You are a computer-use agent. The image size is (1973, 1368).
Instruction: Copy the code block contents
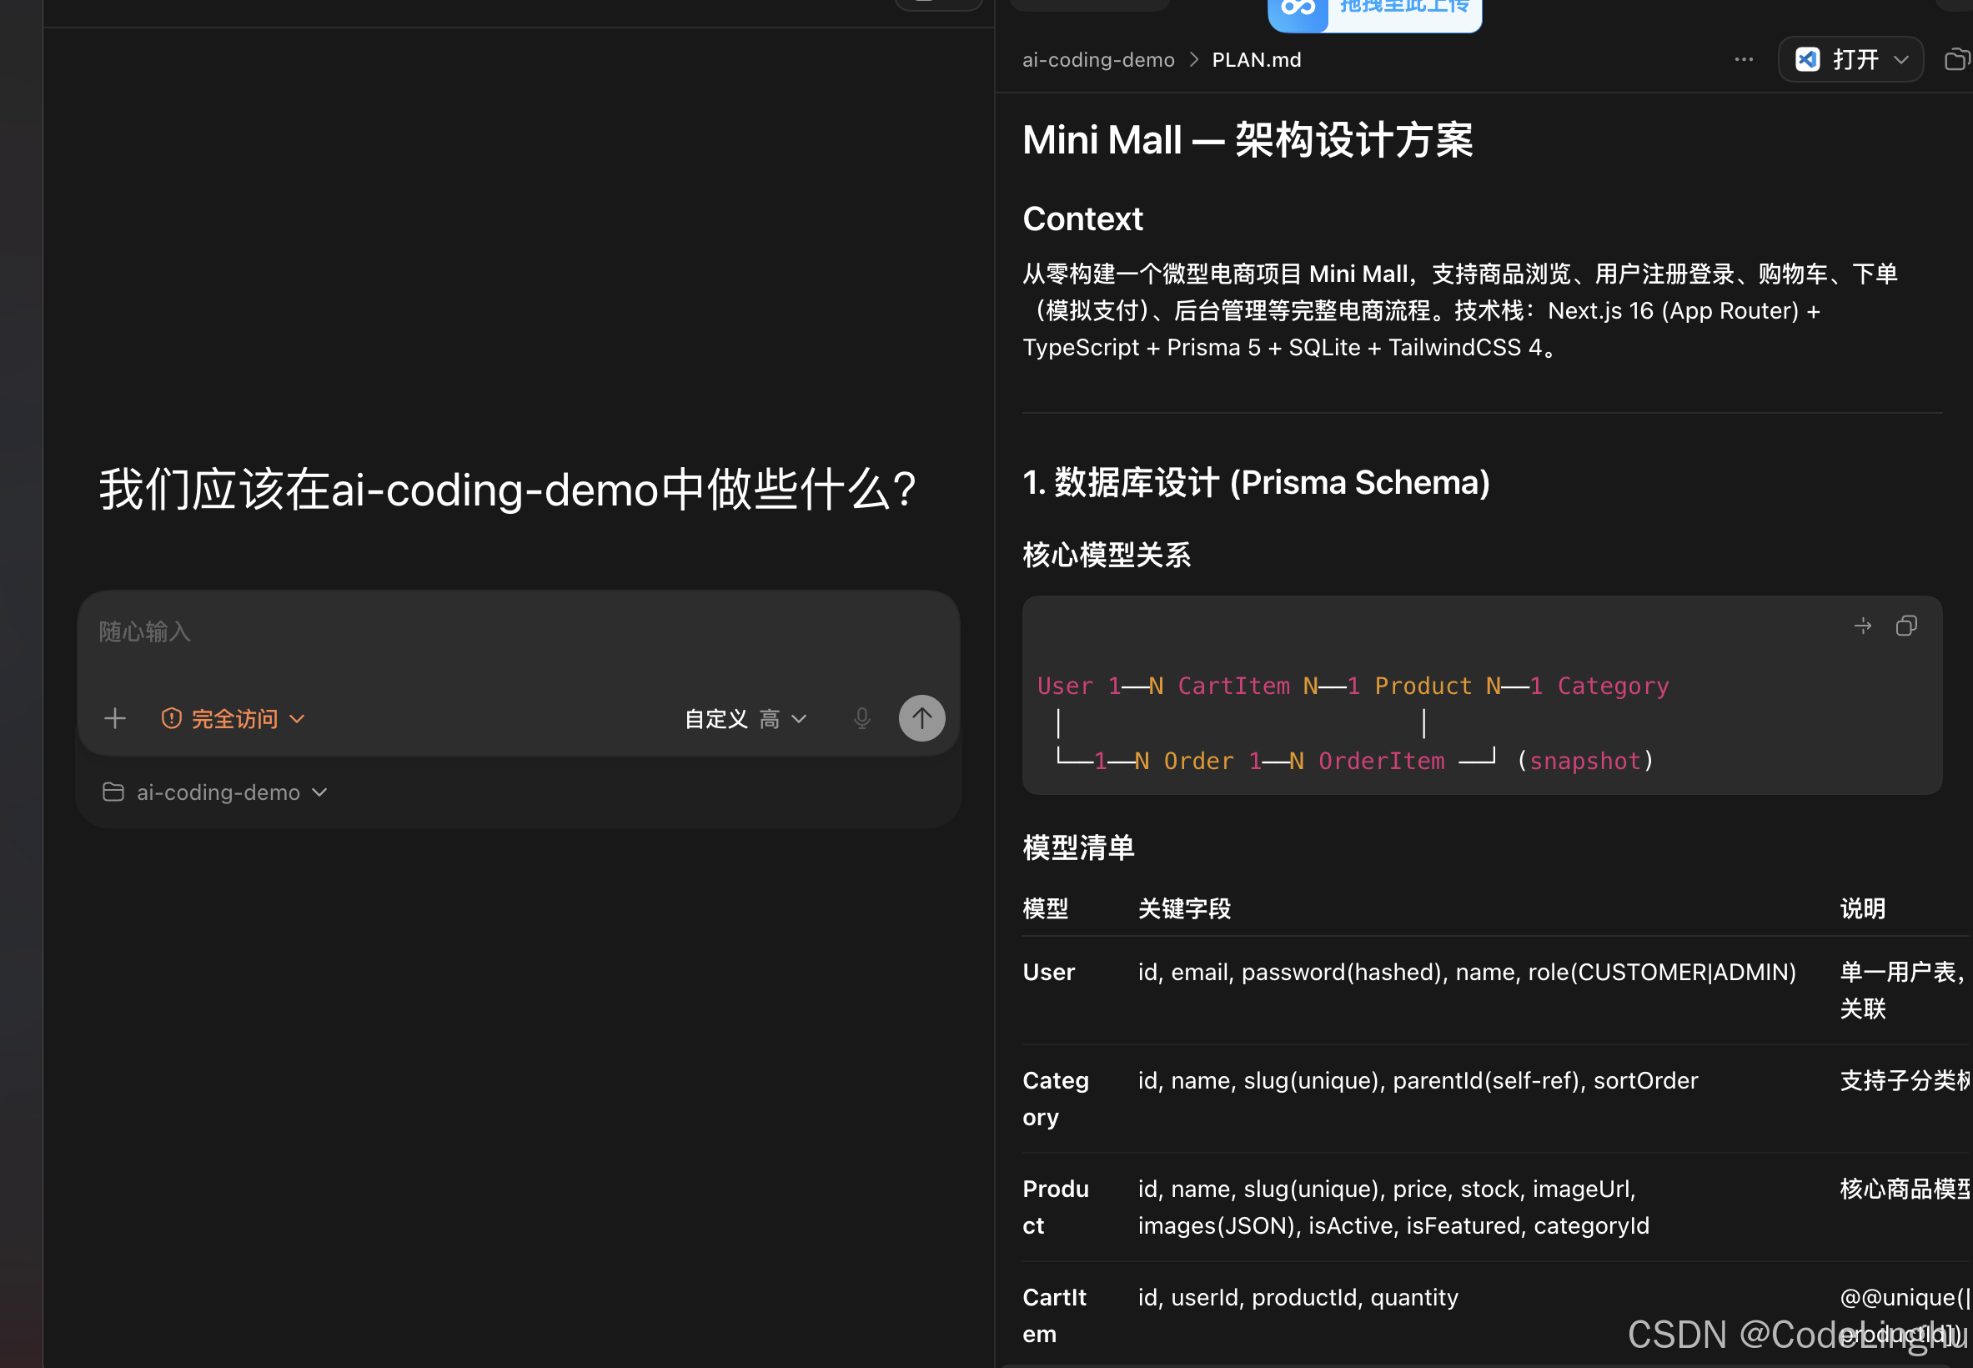click(x=1906, y=626)
